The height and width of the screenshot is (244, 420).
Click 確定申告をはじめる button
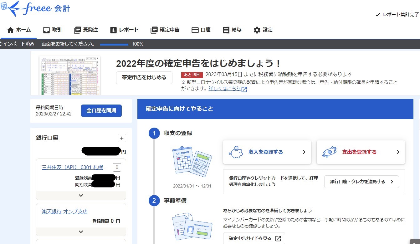144,78
